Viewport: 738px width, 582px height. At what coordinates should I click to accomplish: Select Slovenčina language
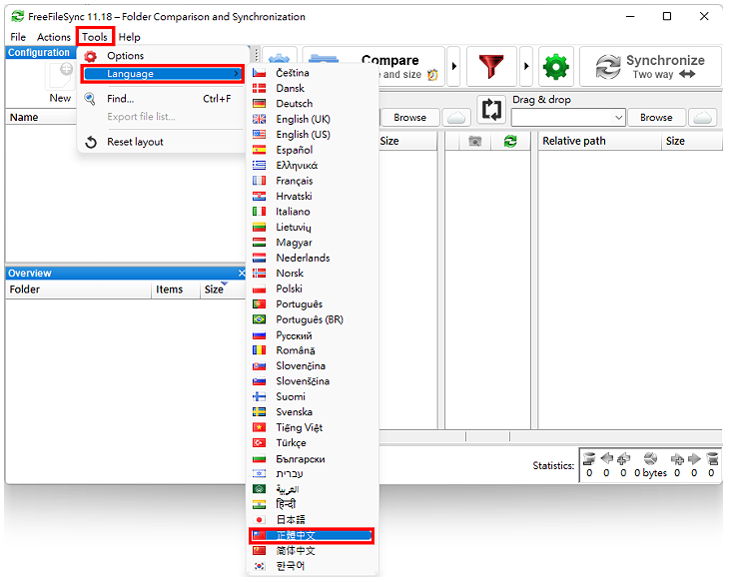313,366
